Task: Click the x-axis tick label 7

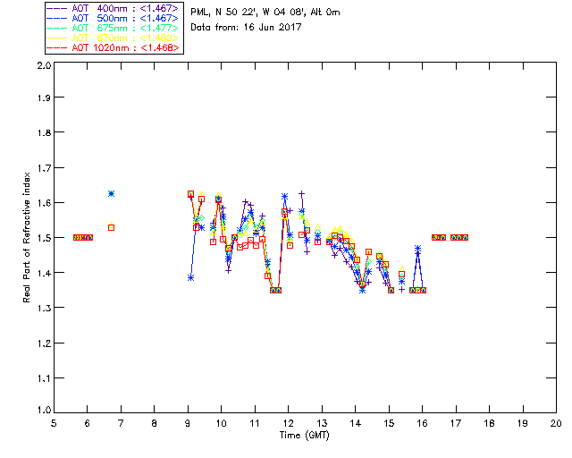Action: [121, 423]
